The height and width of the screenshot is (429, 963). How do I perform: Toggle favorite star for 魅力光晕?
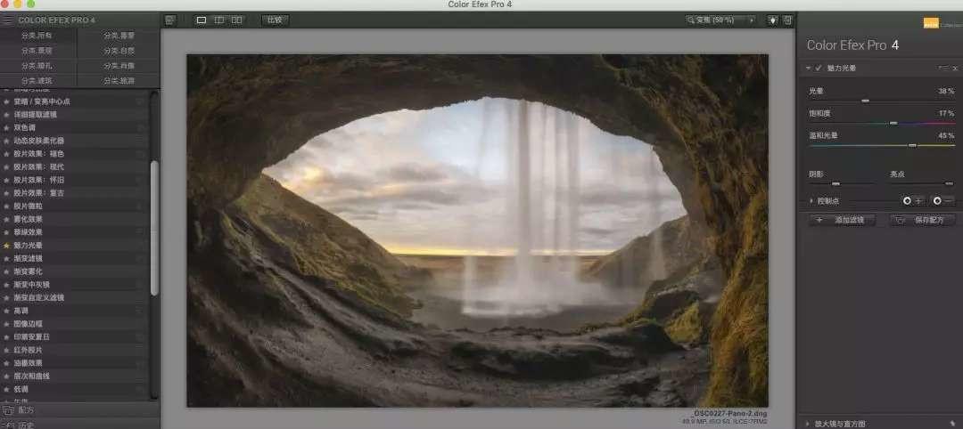coord(7,245)
